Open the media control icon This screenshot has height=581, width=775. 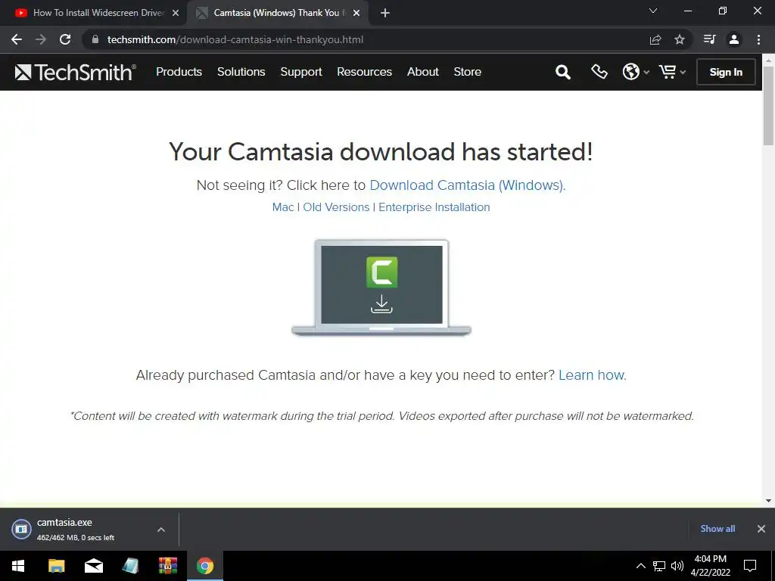(x=709, y=39)
